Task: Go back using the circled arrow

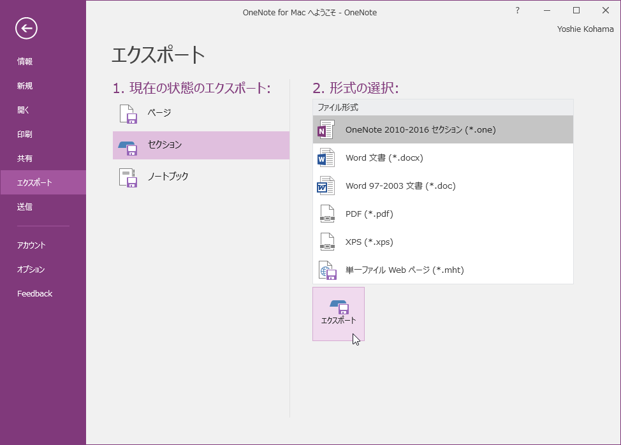Action: pyautogui.click(x=27, y=29)
